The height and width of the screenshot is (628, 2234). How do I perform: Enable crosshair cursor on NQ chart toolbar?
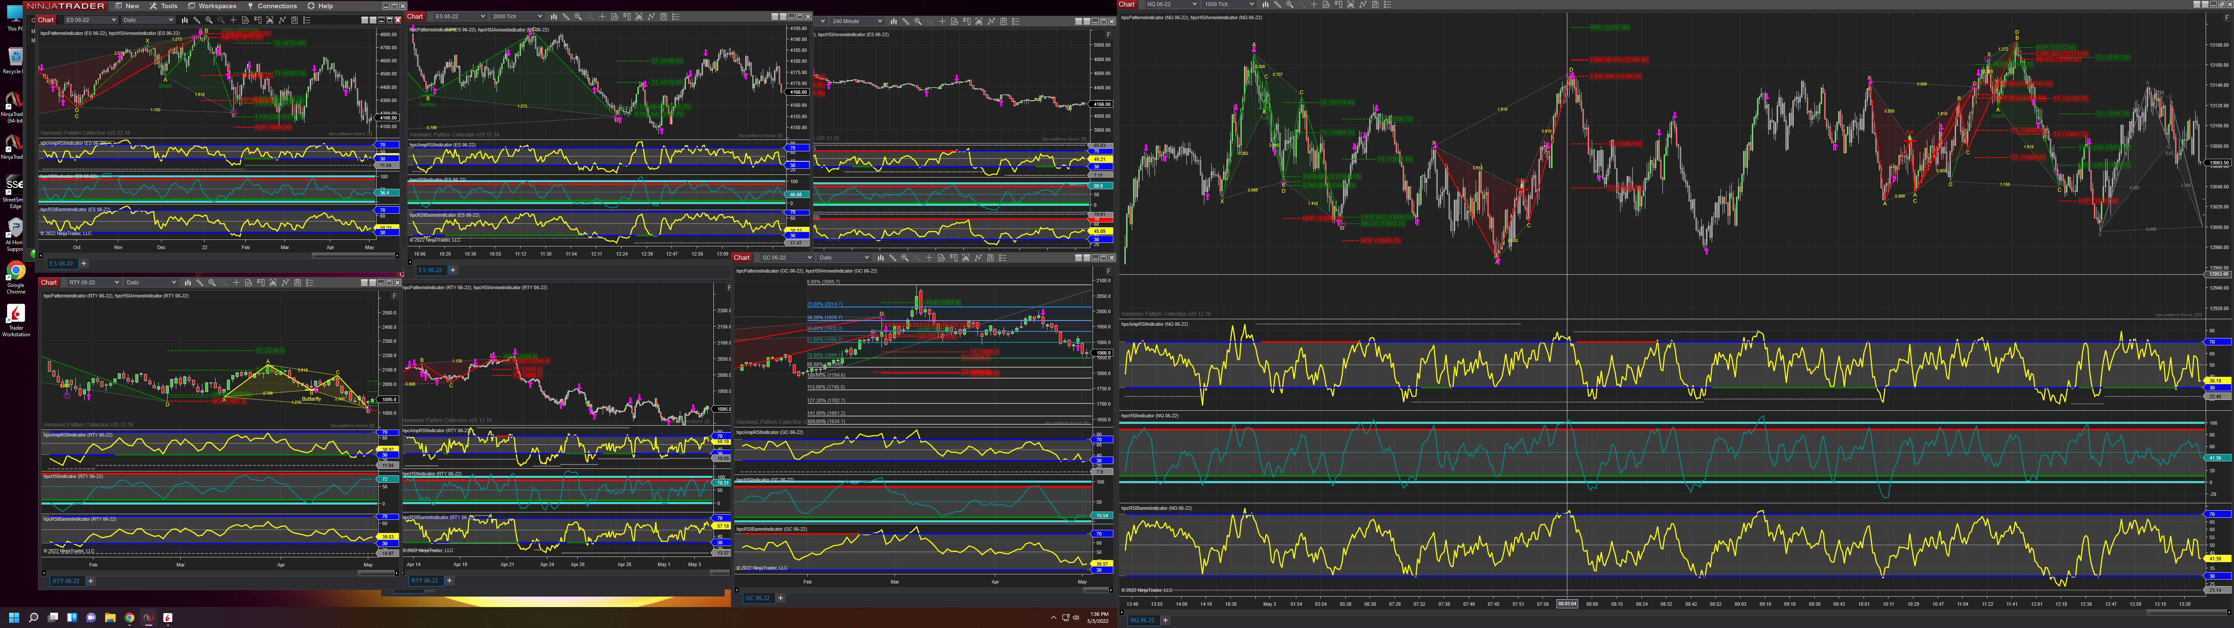click(x=1314, y=4)
